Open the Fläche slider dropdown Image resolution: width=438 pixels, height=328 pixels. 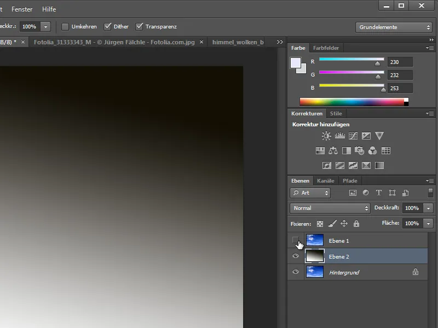point(428,224)
